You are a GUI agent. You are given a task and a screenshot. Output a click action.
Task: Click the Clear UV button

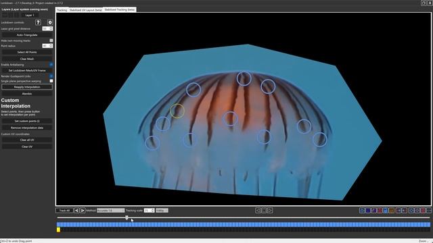pyautogui.click(x=27, y=146)
